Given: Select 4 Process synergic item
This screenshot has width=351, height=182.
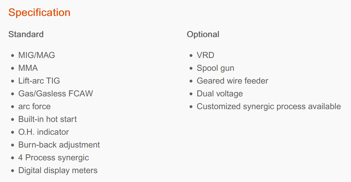Looking at the screenshot, I should (54, 158).
